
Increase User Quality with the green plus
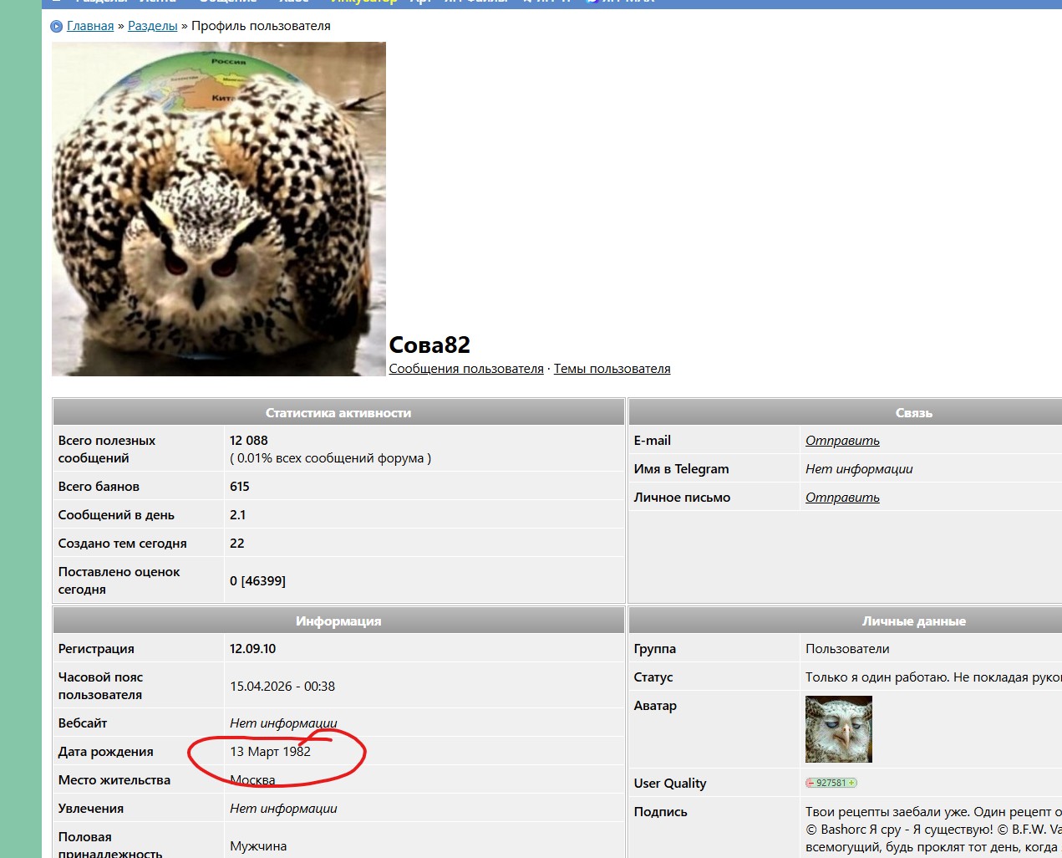[x=851, y=784]
